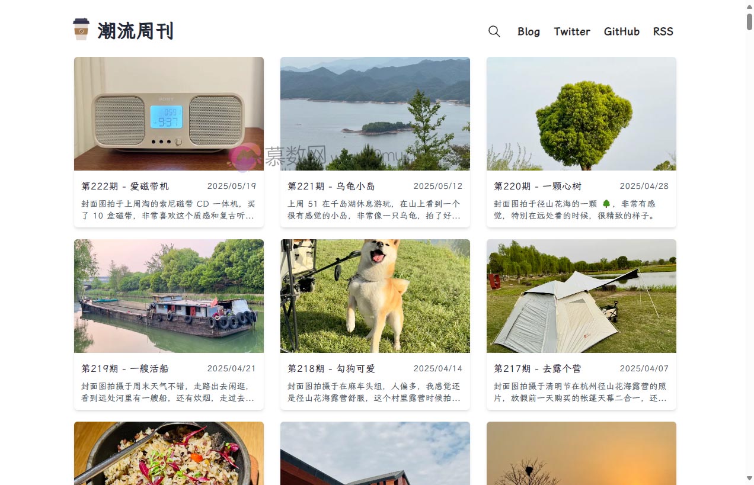The height and width of the screenshot is (485, 754).
Task: Select article title 第219期 - 一艘活船
Action: click(x=125, y=368)
